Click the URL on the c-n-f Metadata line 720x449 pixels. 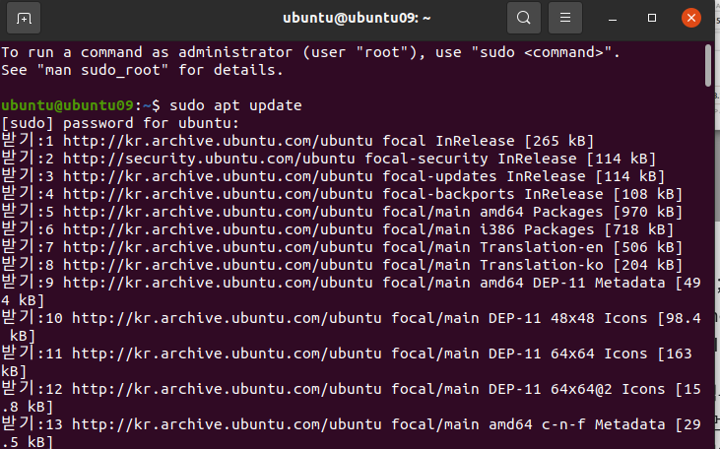[x=227, y=424]
